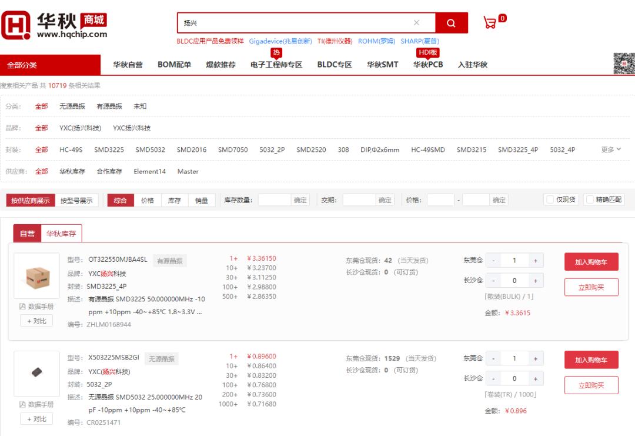Select 按型号展示 view
This screenshot has width=635, height=436.
[76, 200]
